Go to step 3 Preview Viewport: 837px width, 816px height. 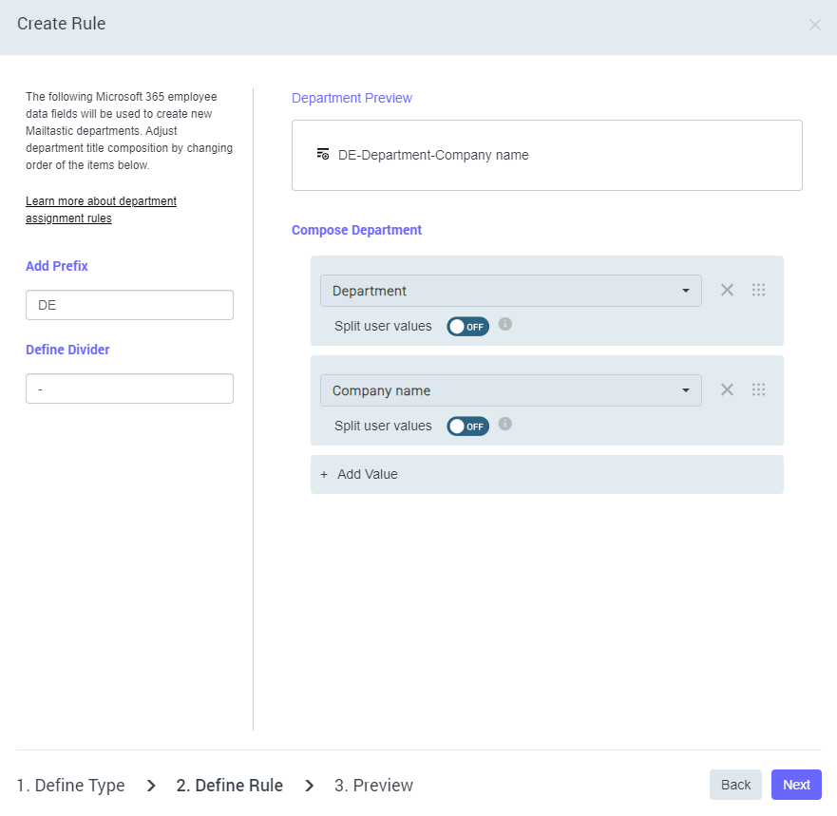[x=373, y=786]
